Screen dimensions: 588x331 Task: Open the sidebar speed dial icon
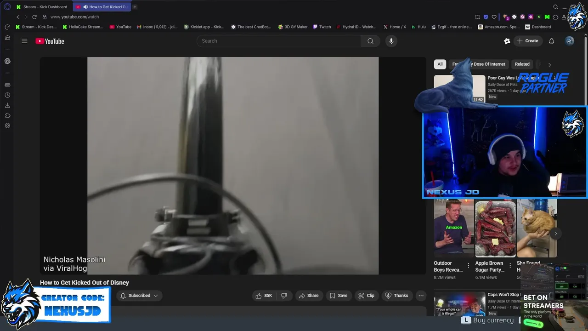click(x=7, y=27)
